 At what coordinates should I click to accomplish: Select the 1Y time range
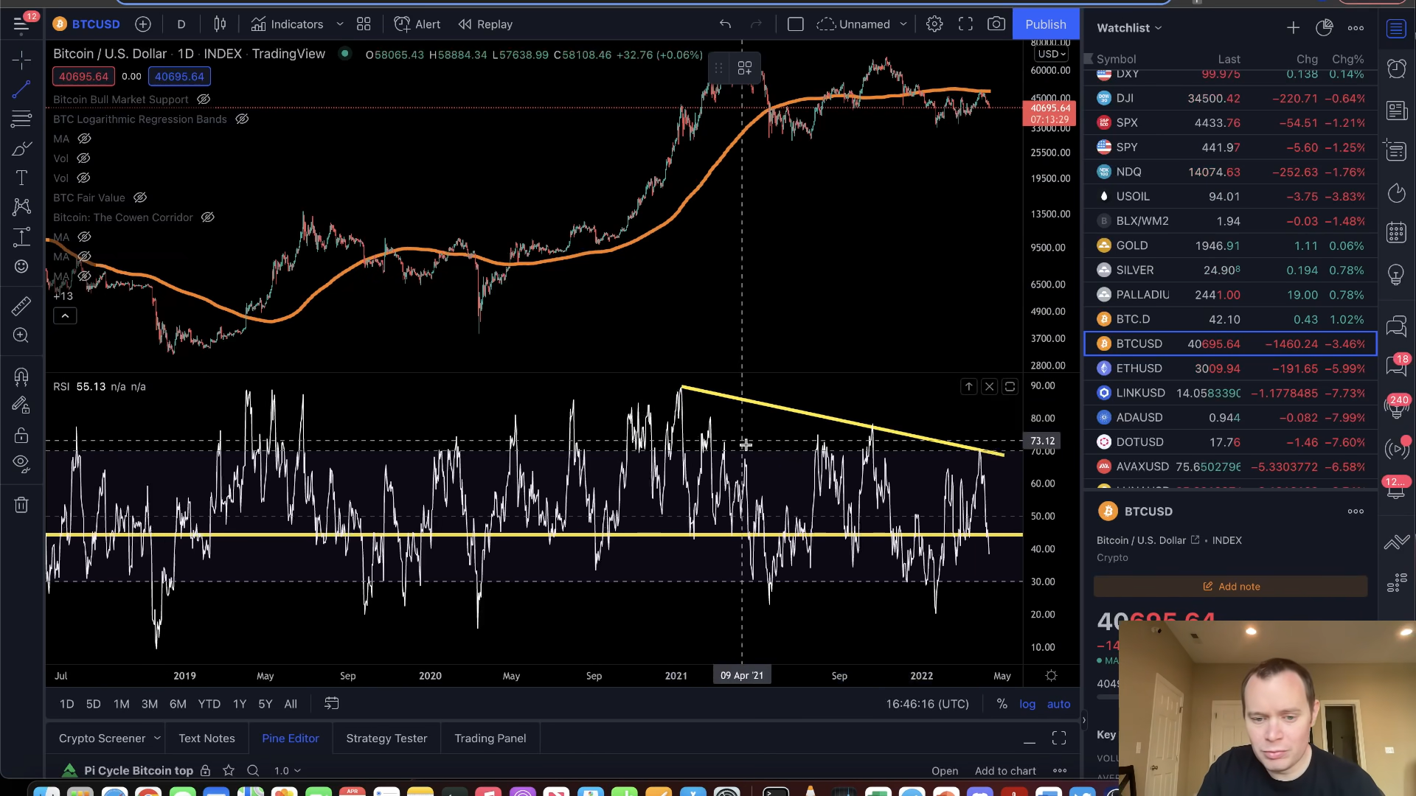(x=240, y=704)
